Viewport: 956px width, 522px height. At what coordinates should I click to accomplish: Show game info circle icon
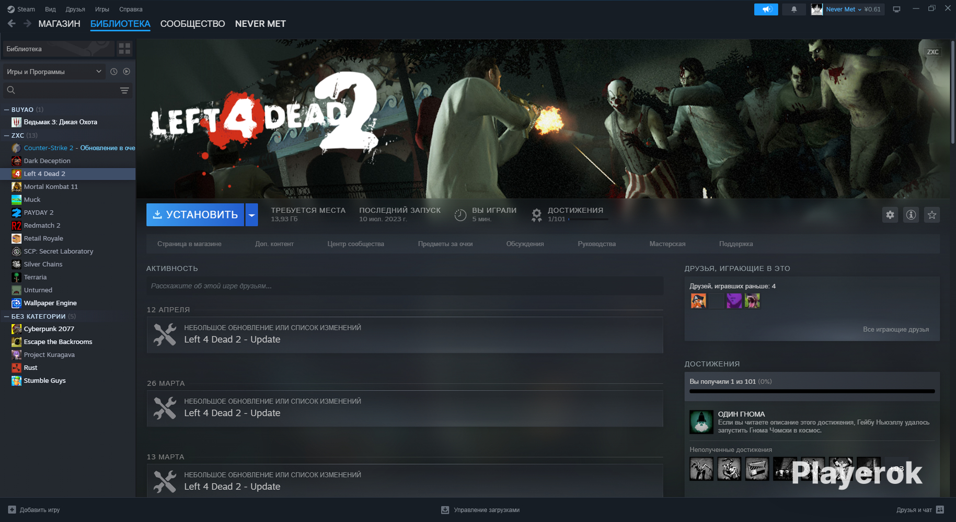[x=911, y=215]
